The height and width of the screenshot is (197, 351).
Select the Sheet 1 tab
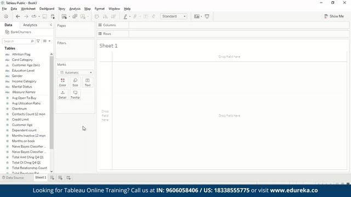[41, 177]
